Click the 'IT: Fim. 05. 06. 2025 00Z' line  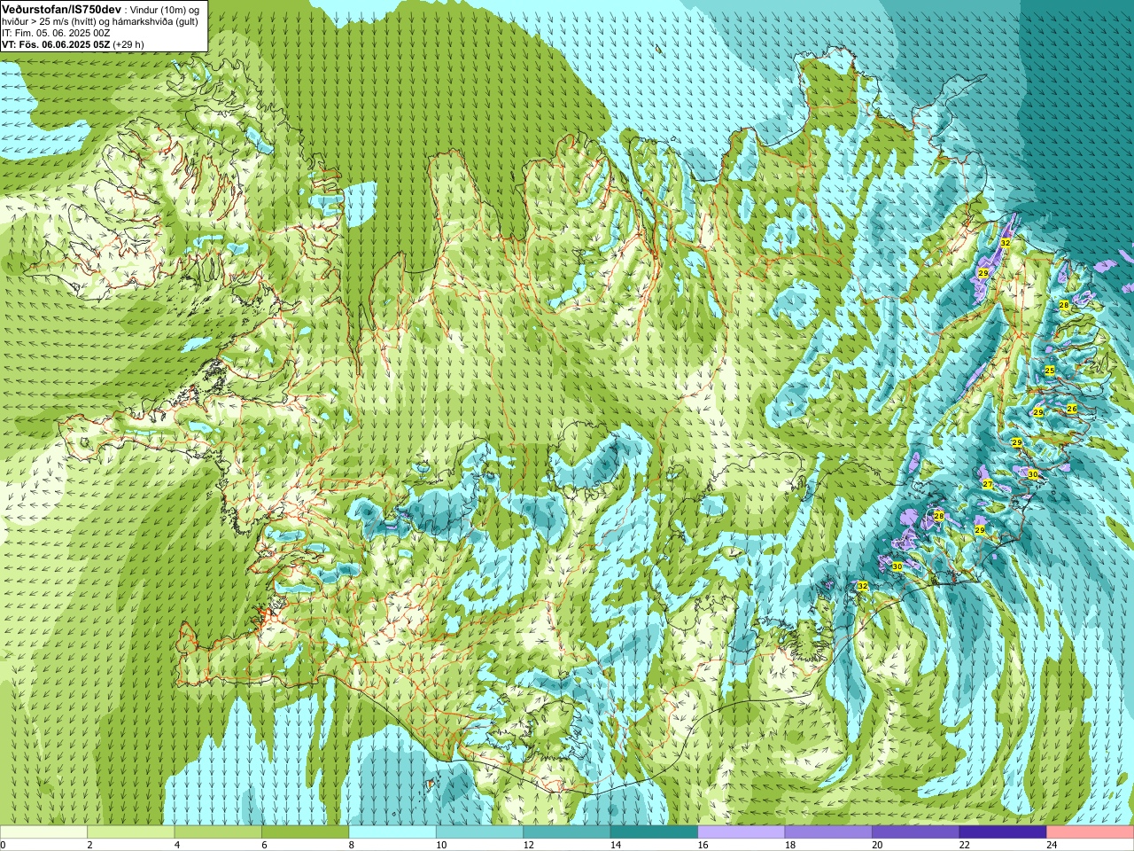[56, 33]
